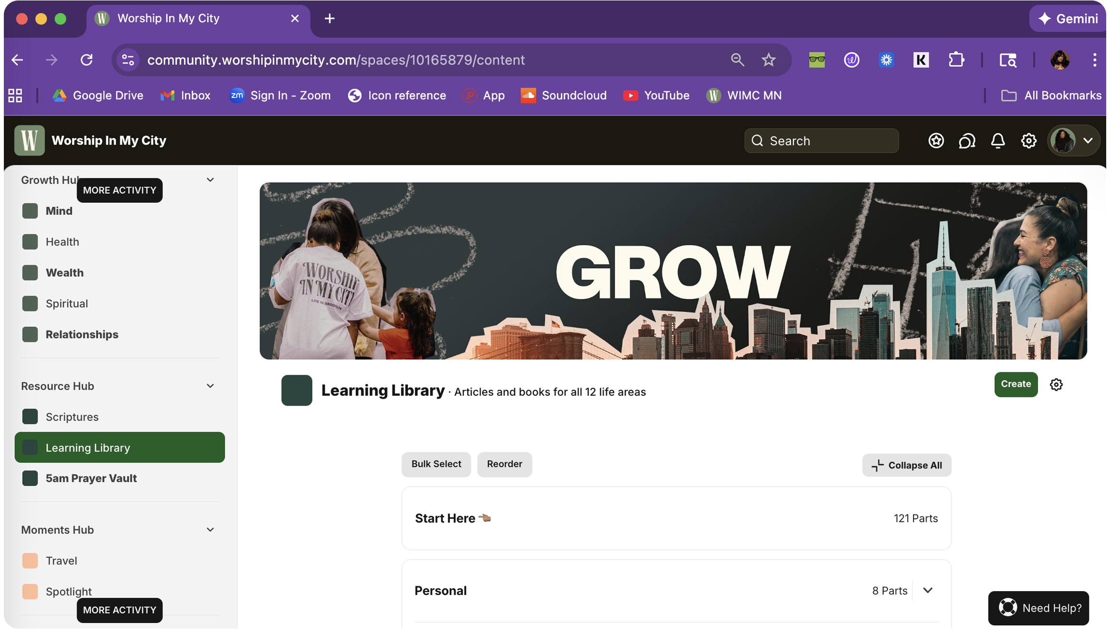Open the browser Extensions puzzle icon

pyautogui.click(x=956, y=60)
